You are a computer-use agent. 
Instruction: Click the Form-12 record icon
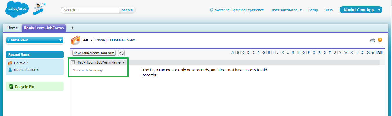[10, 63]
